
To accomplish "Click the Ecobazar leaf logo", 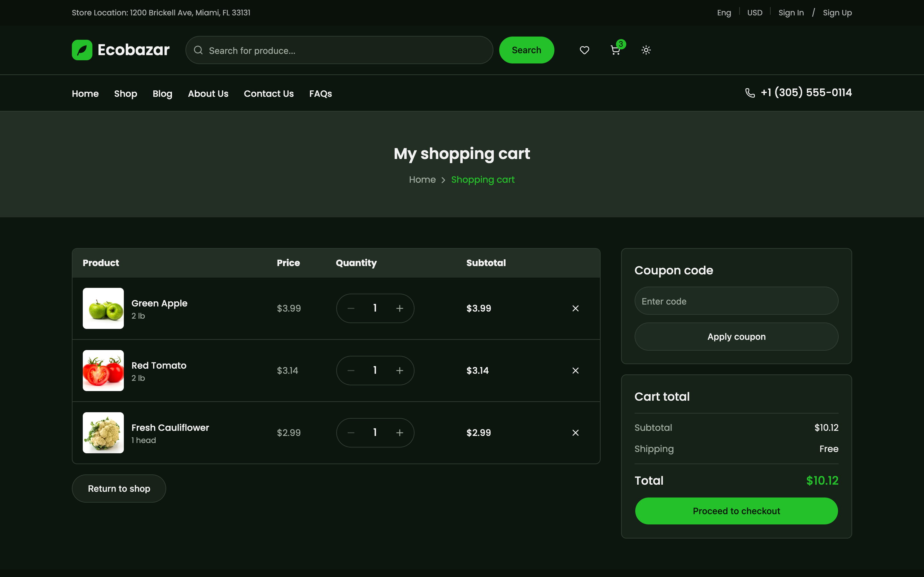I will (x=82, y=50).
